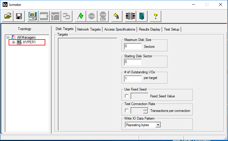Expand the HYPER1 tree node
The height and width of the screenshot is (141, 228).
pyautogui.click(x=13, y=42)
